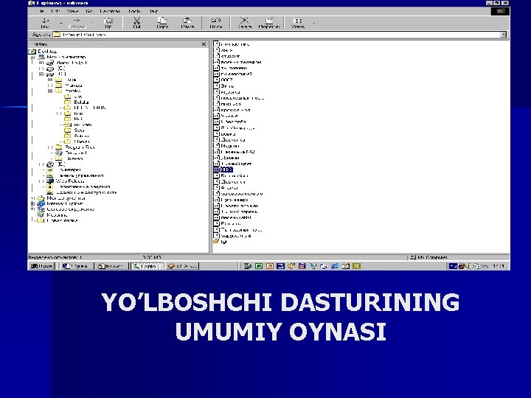The image size is (531, 398).
Task: Select My Computer node in tree
Action: point(66,57)
